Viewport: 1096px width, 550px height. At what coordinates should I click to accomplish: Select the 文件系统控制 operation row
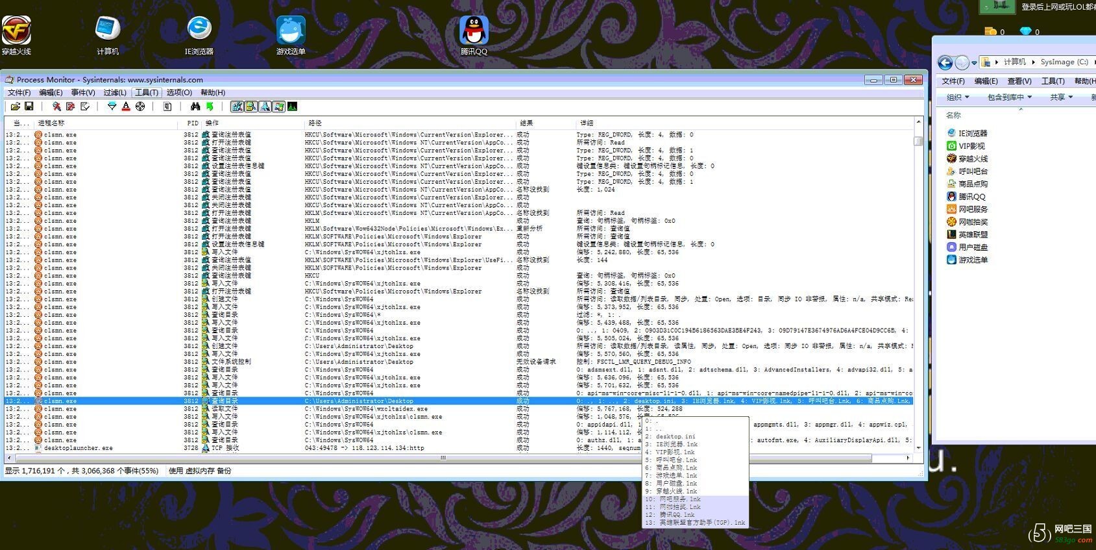459,362
